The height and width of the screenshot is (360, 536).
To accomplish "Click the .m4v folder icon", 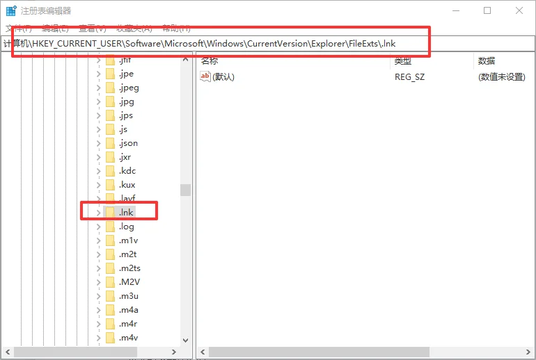I will coord(110,338).
